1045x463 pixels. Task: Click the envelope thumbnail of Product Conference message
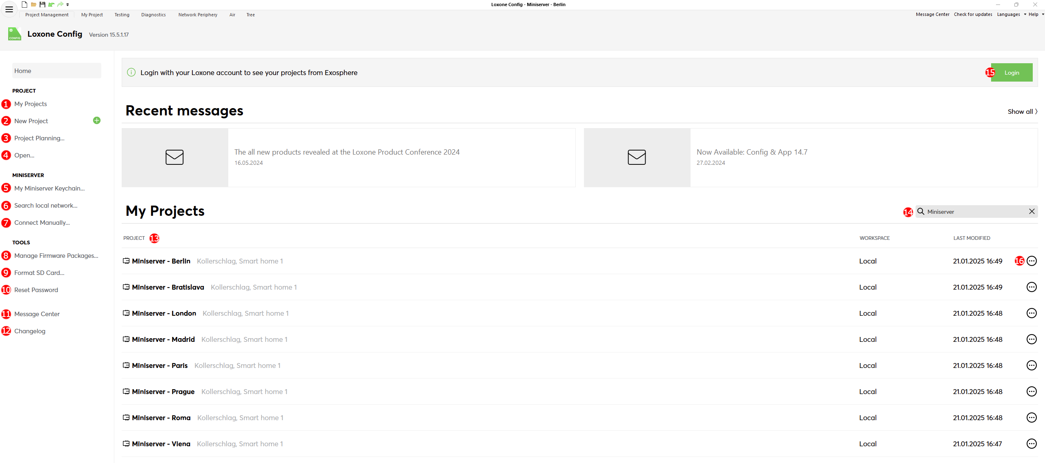click(x=175, y=157)
